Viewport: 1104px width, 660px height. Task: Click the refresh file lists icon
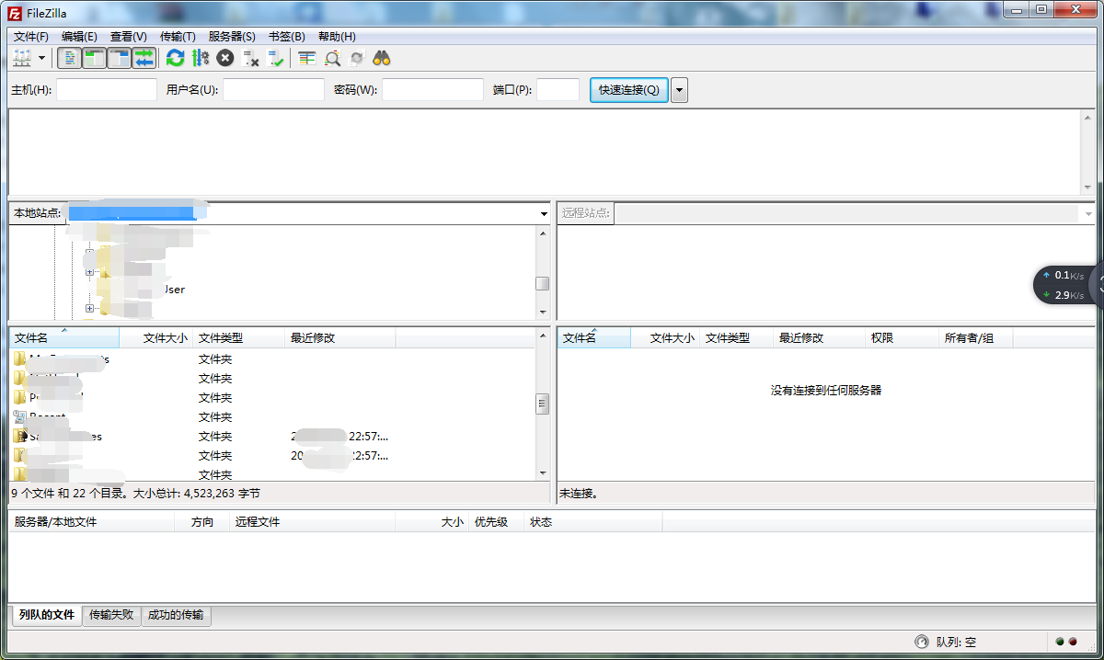tap(175, 58)
